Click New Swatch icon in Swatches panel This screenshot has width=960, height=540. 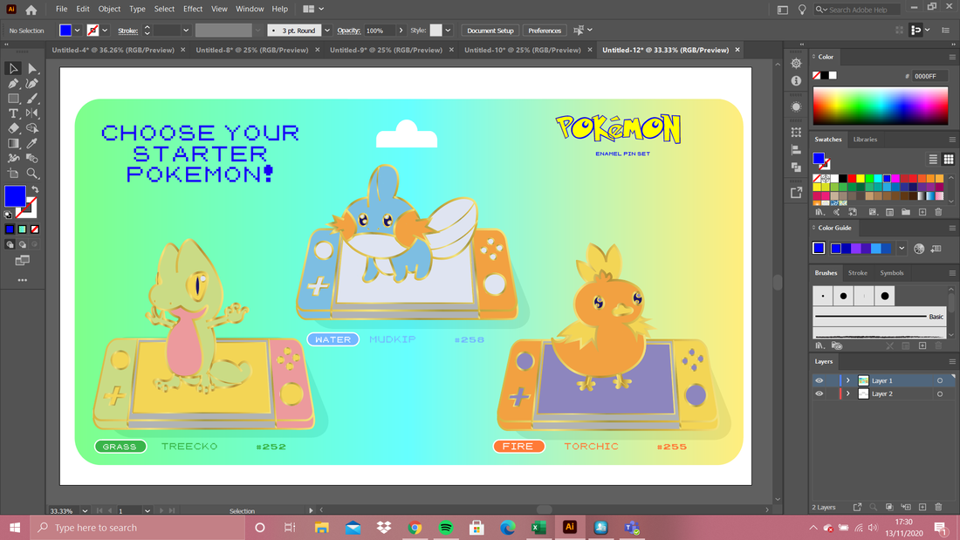(922, 212)
